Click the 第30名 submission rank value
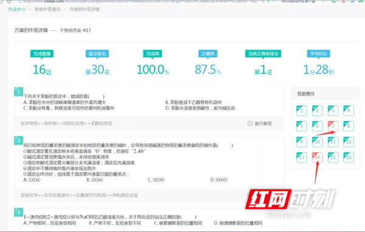This screenshot has height=232, width=365. click(x=97, y=69)
